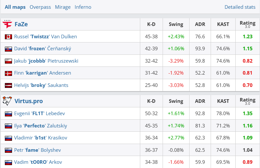Click the Canadian flag beside Twistzz
The image size is (260, 168).
(8, 37)
